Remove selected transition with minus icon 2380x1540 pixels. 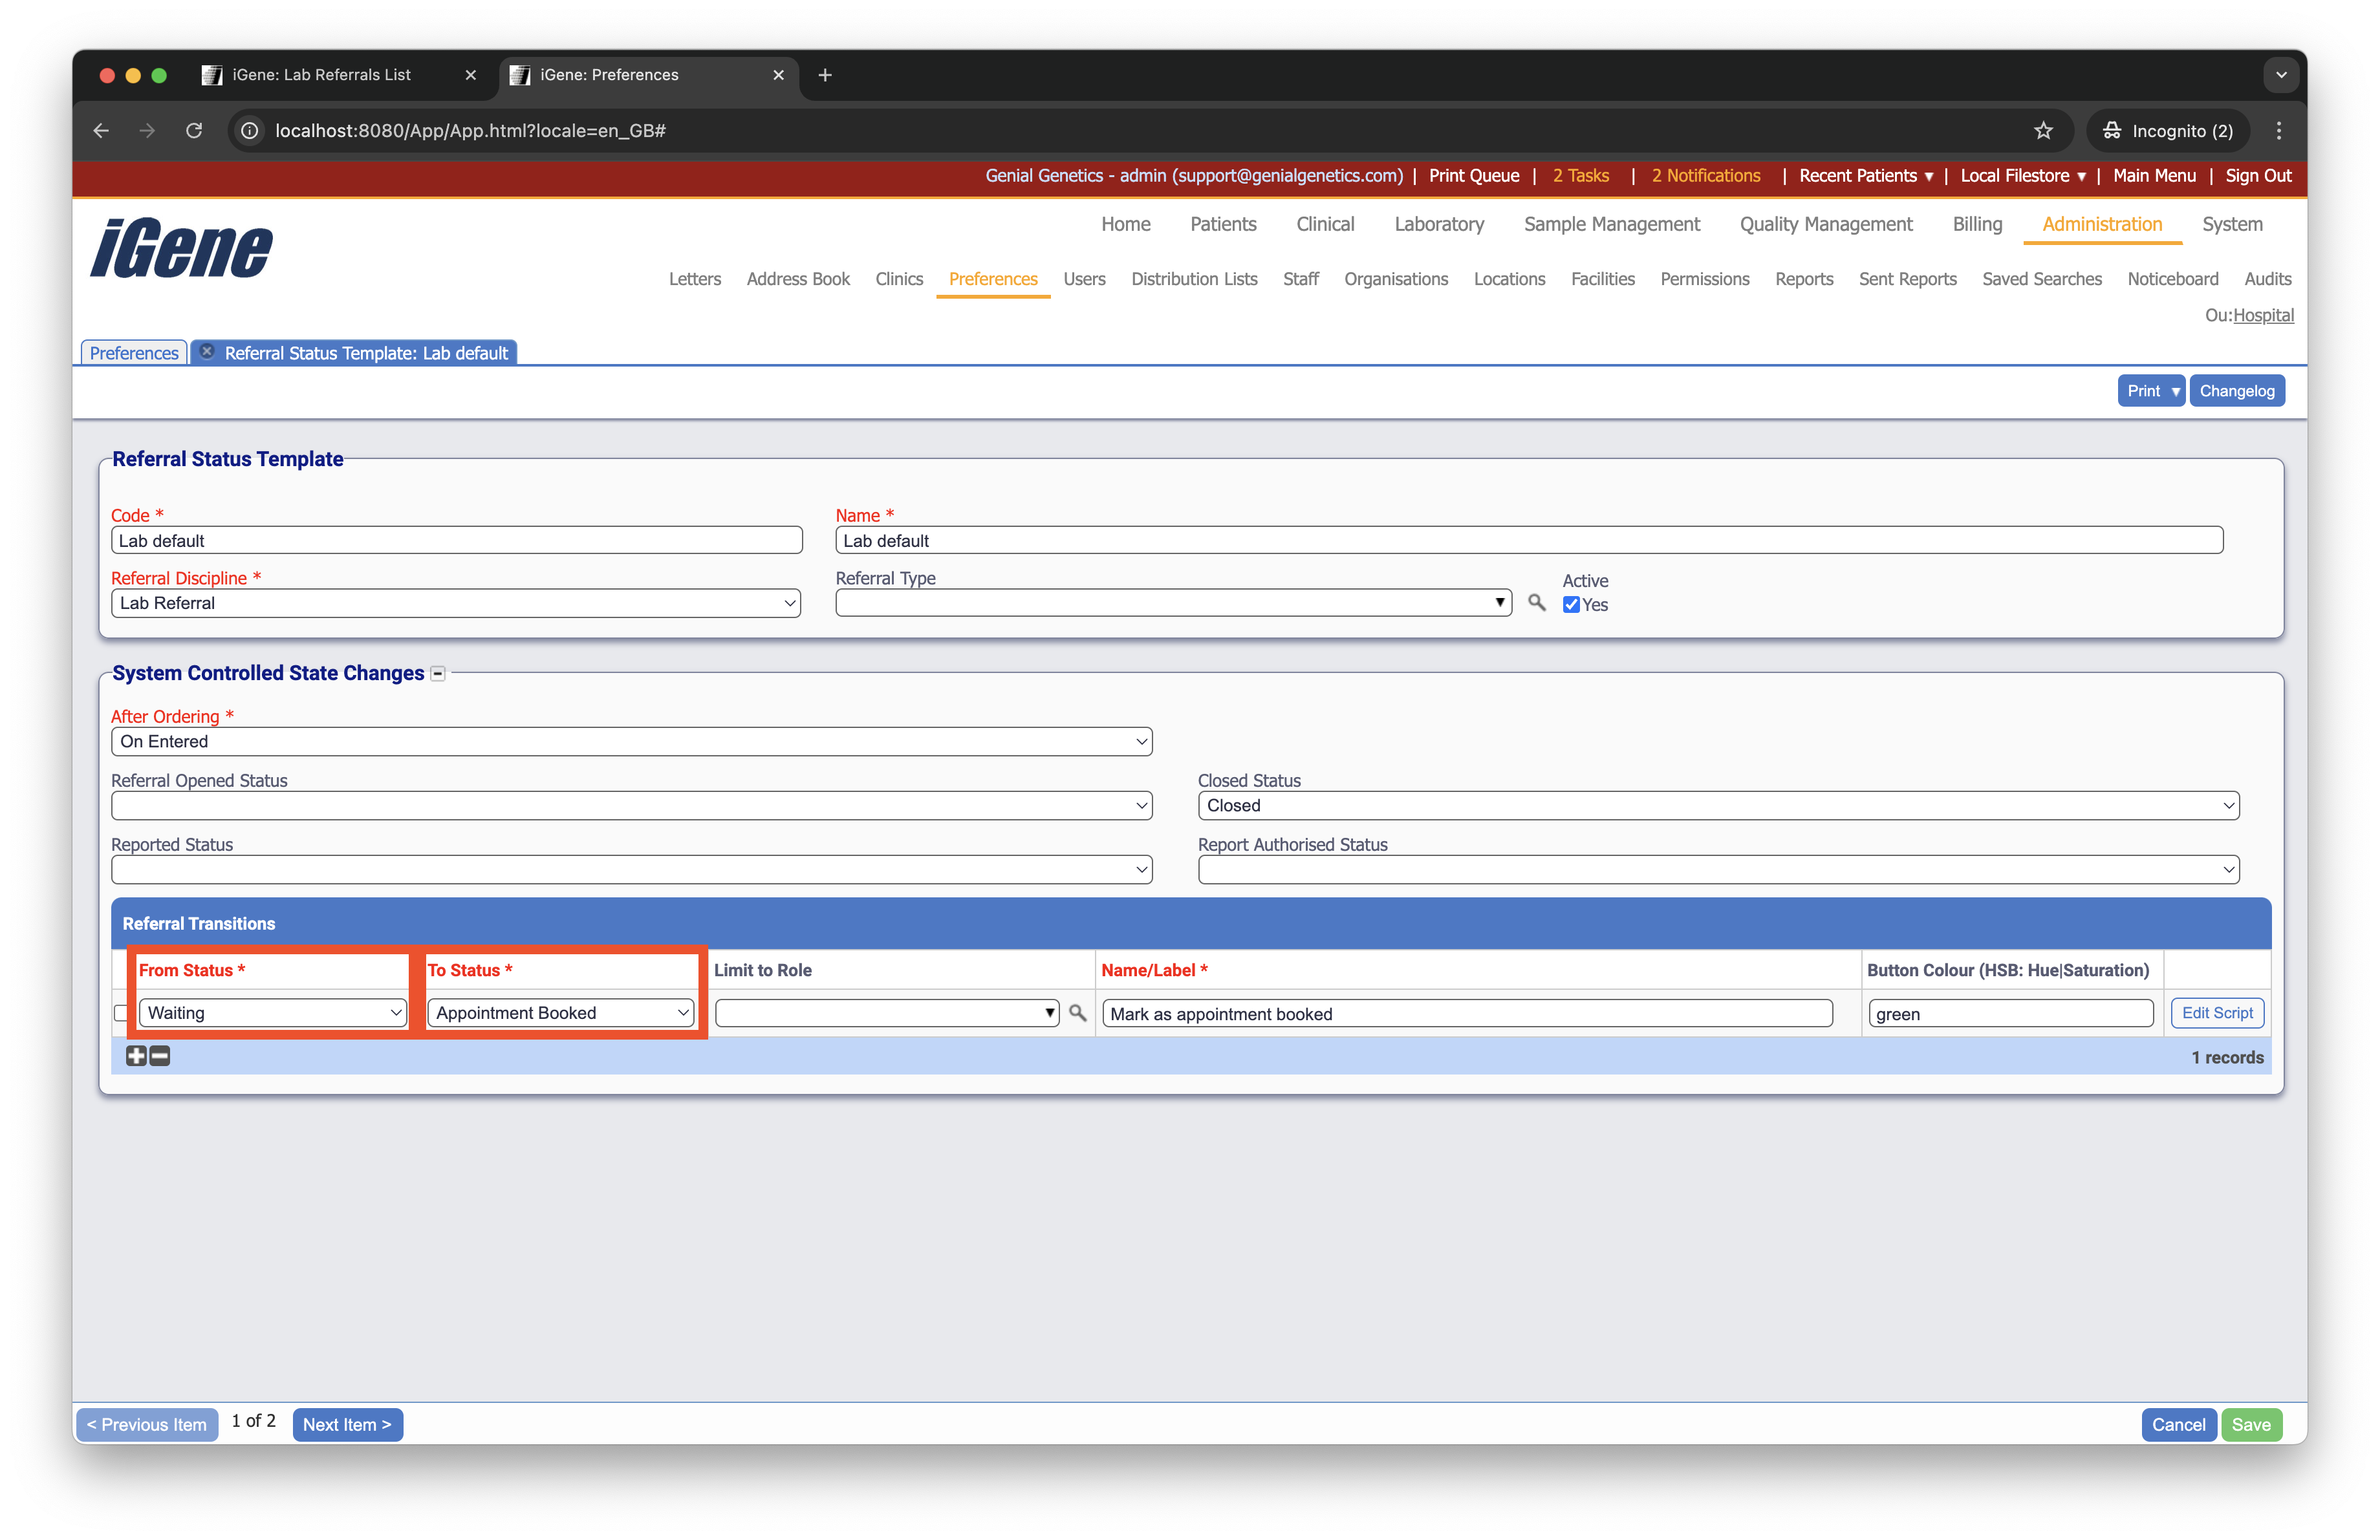pos(160,1055)
